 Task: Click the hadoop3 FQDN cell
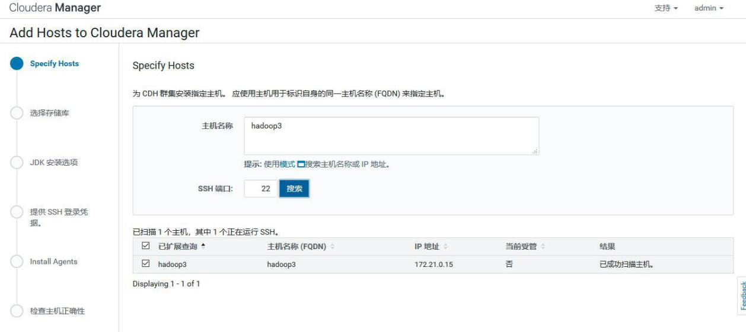pyautogui.click(x=281, y=265)
